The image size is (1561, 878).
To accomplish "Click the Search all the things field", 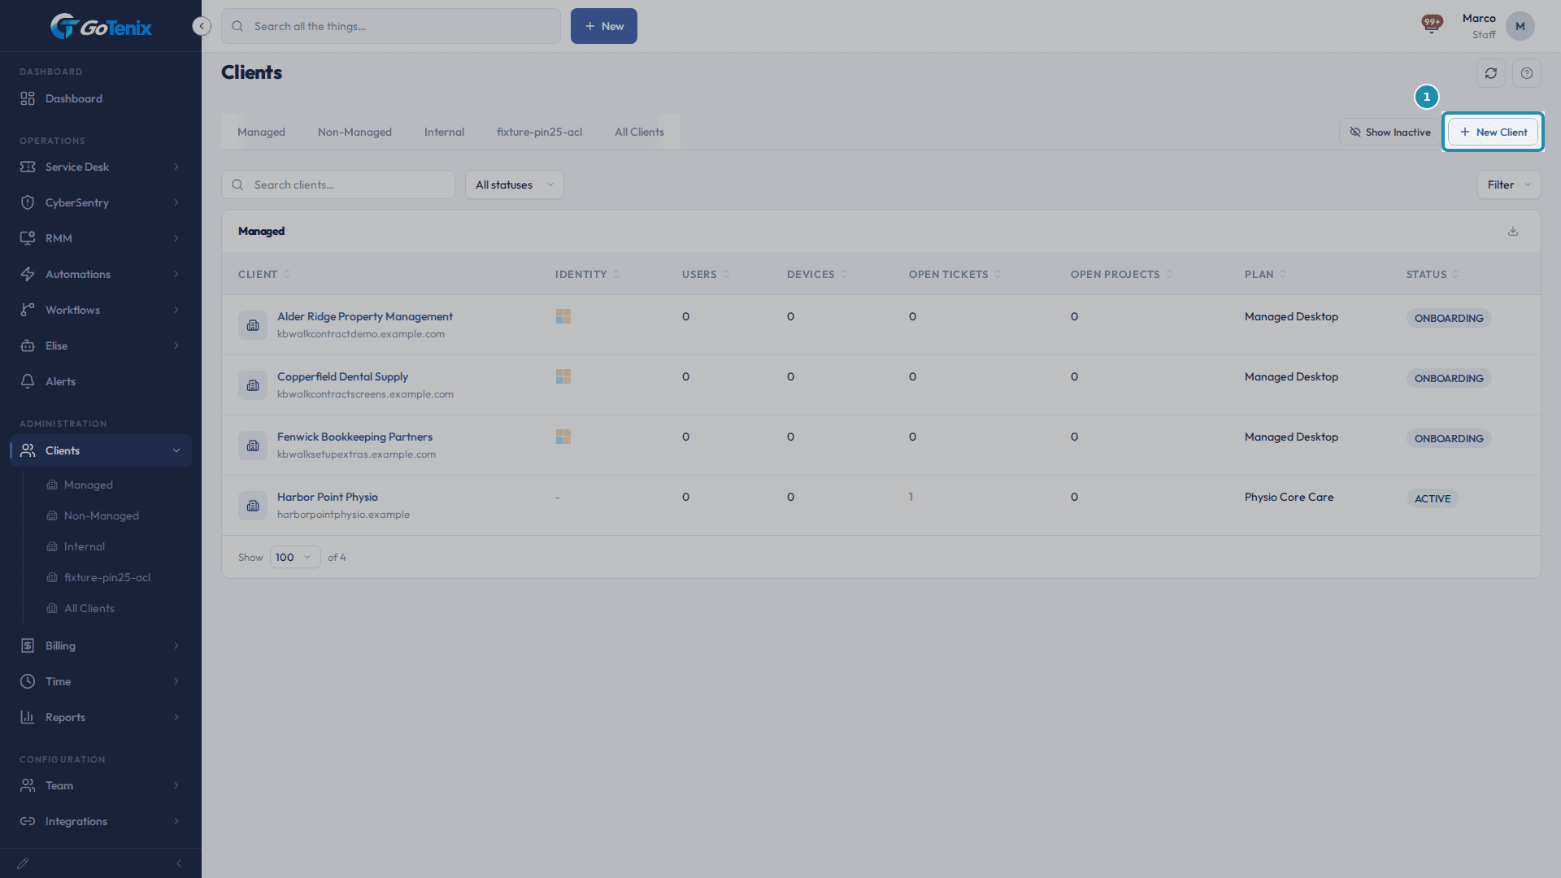I will tap(391, 26).
